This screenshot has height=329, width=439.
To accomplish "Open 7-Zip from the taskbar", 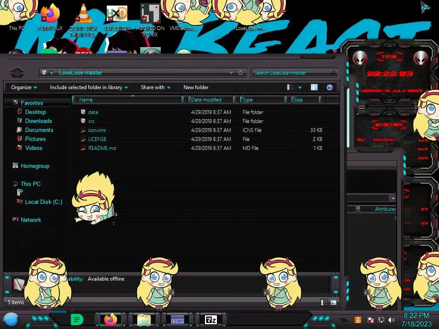I will [x=211, y=320].
